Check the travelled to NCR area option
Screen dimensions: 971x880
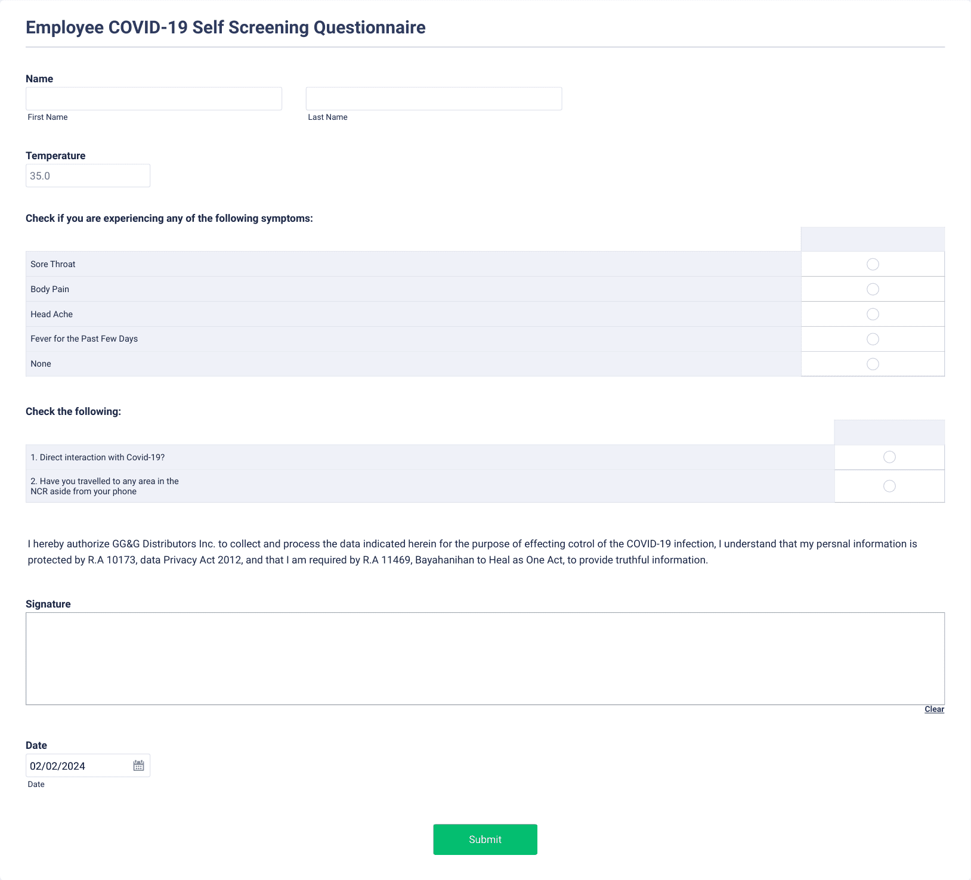coord(889,486)
